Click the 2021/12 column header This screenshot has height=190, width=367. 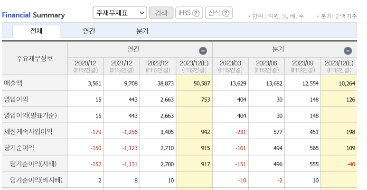pos(122,66)
